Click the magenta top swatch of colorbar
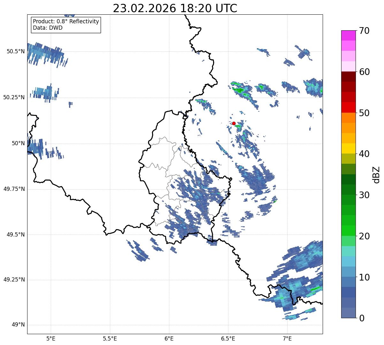 (x=348, y=35)
